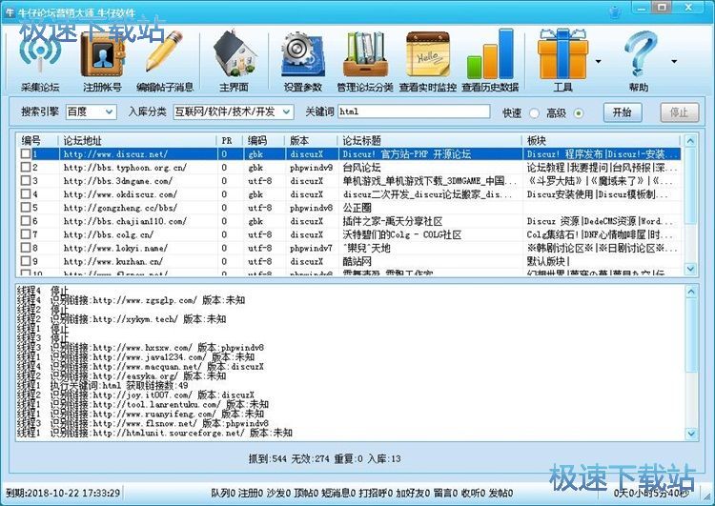Check the box for row 9 kuzhan.cn
The image size is (715, 506).
[x=26, y=261]
